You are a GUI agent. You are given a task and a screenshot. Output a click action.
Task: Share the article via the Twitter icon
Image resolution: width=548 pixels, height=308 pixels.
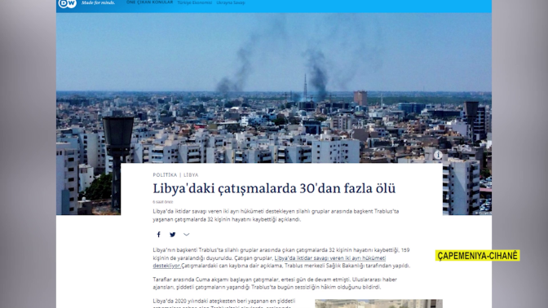172,235
